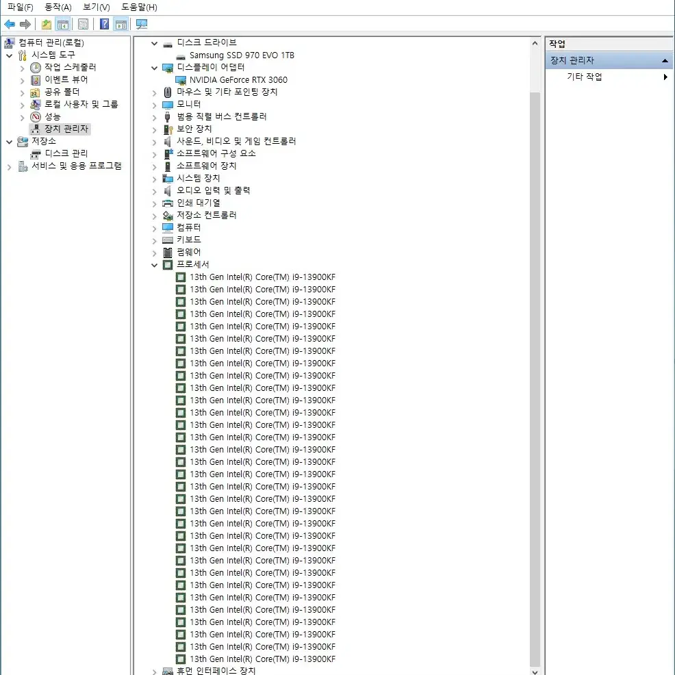Image resolution: width=675 pixels, height=675 pixels.
Task: Click the 이벤트 뷰어 icon
Action: click(x=36, y=80)
